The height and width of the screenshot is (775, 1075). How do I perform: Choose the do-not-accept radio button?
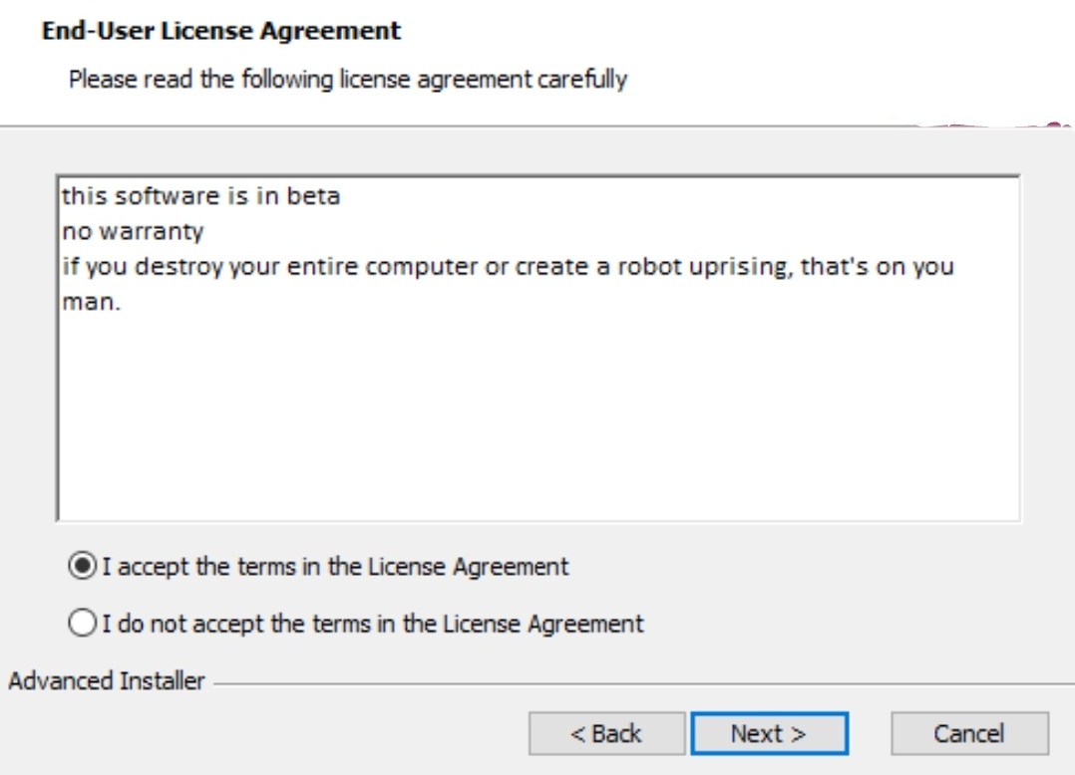[82, 623]
